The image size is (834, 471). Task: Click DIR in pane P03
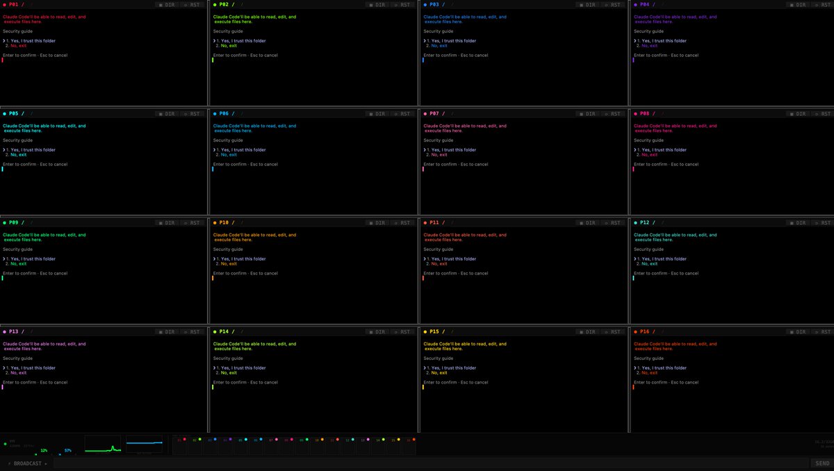point(587,4)
